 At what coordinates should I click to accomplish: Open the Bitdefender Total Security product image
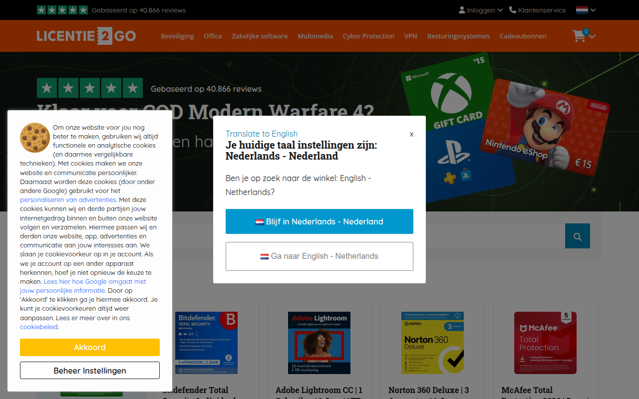point(206,343)
